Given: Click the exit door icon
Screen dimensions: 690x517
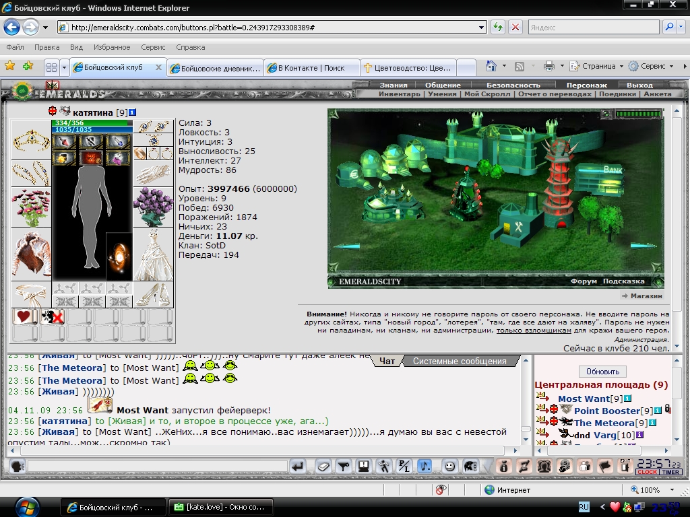Looking at the screenshot, I should click(625, 466).
